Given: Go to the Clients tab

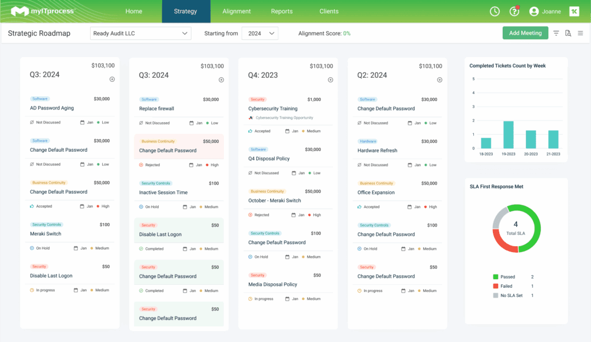Looking at the screenshot, I should click(329, 12).
